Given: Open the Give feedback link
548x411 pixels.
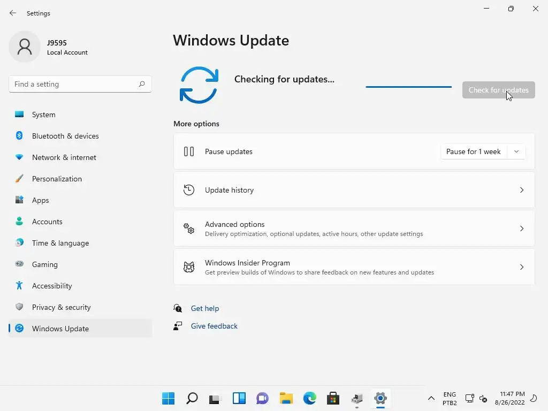Looking at the screenshot, I should point(214,326).
